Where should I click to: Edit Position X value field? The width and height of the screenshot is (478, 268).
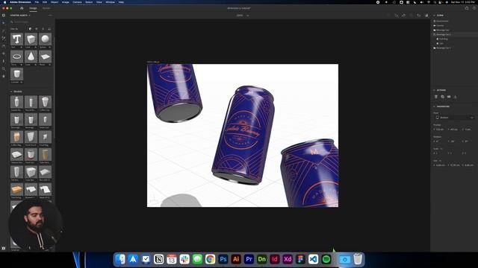440,130
